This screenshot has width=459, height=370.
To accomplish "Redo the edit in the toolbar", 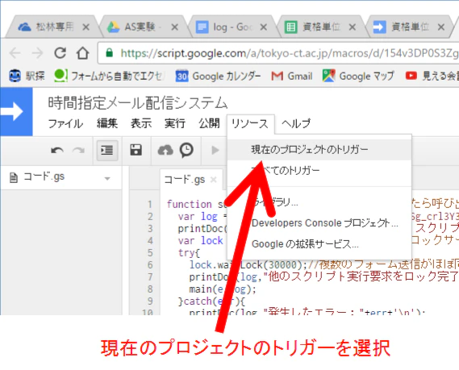I will (78, 151).
